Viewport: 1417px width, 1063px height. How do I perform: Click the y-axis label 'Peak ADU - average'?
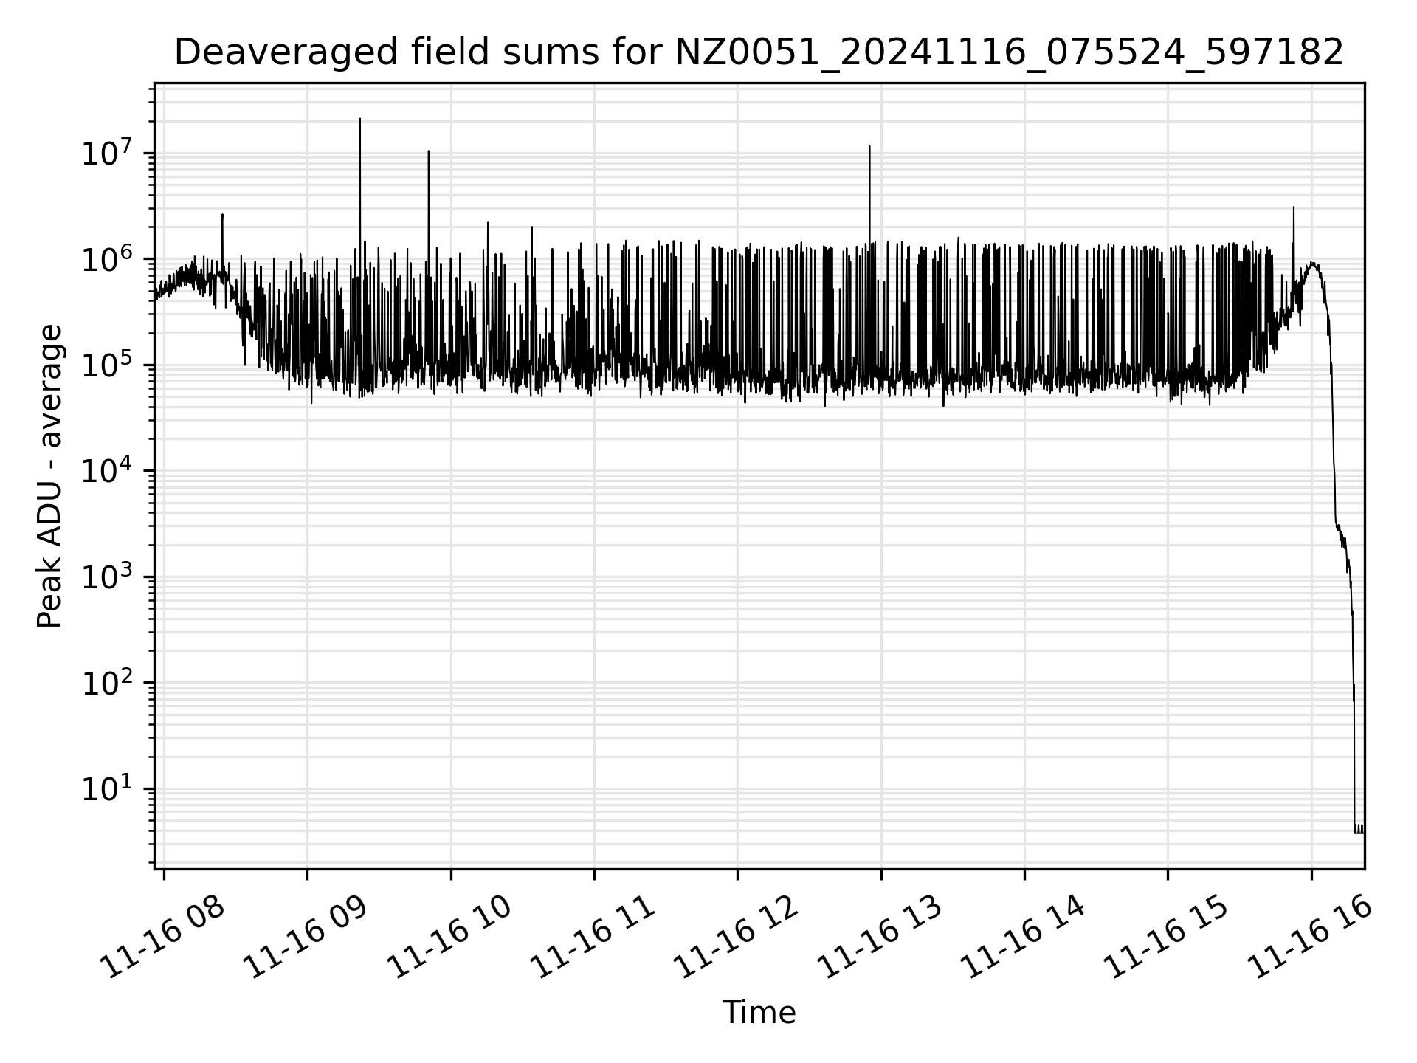point(50,476)
